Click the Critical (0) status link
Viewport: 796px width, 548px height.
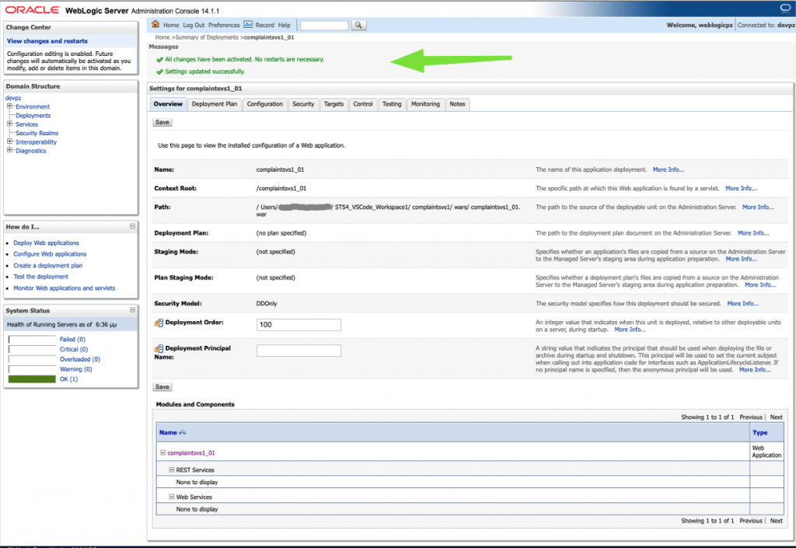point(74,350)
